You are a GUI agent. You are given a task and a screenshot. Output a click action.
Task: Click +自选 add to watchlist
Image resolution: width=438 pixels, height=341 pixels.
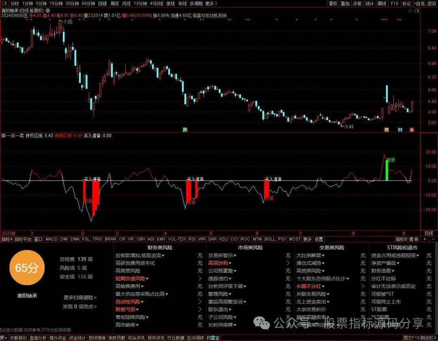[419, 3]
